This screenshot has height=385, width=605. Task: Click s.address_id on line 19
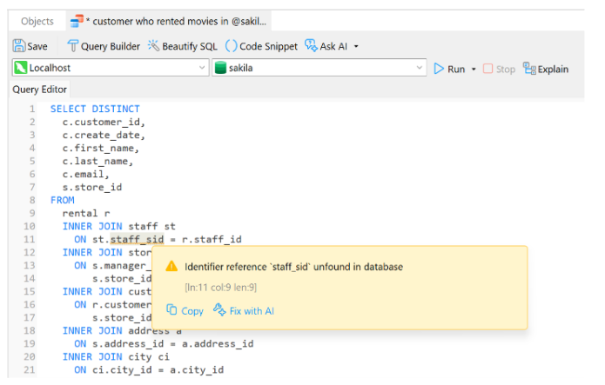point(128,344)
